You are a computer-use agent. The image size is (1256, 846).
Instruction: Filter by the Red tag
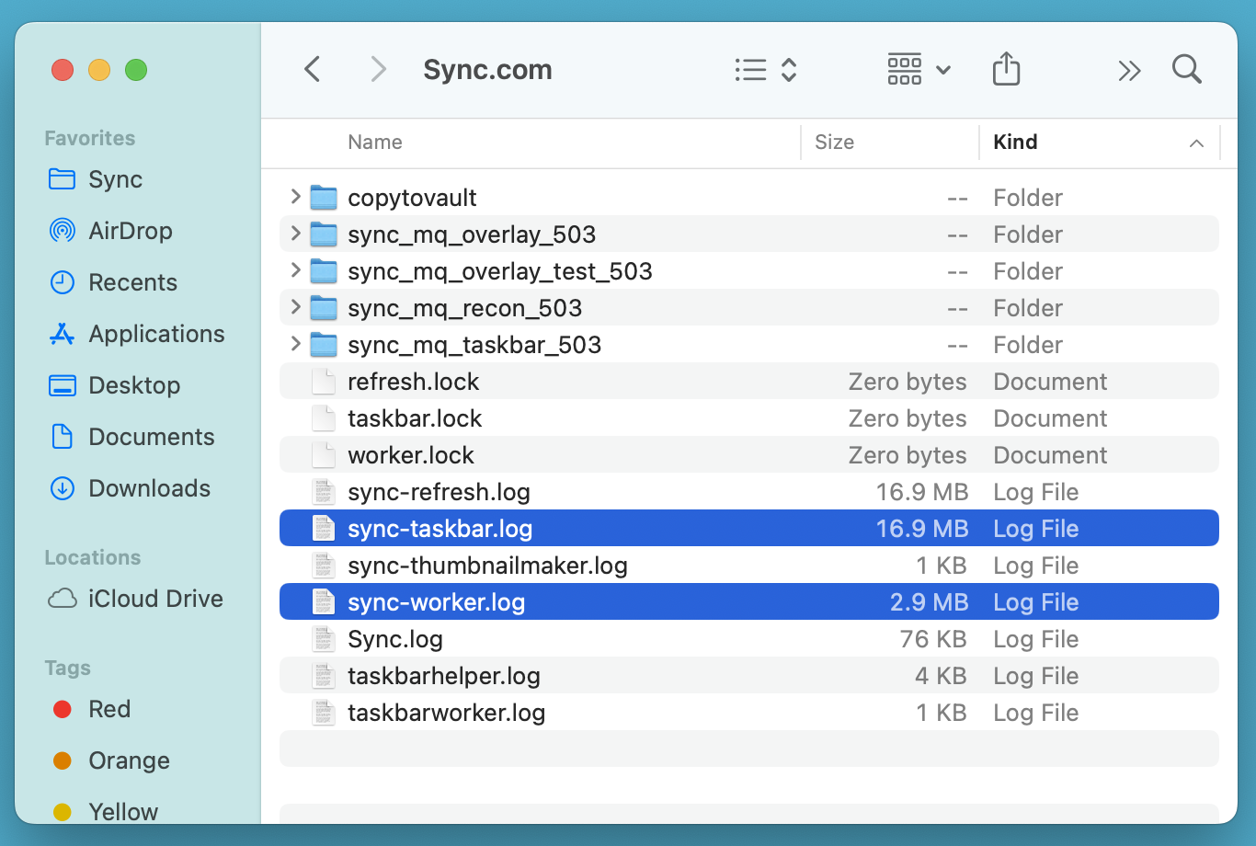coord(108,709)
